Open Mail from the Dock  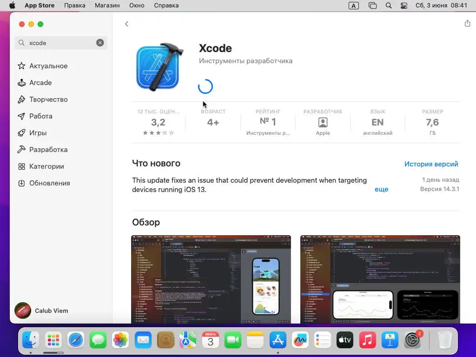point(143,340)
